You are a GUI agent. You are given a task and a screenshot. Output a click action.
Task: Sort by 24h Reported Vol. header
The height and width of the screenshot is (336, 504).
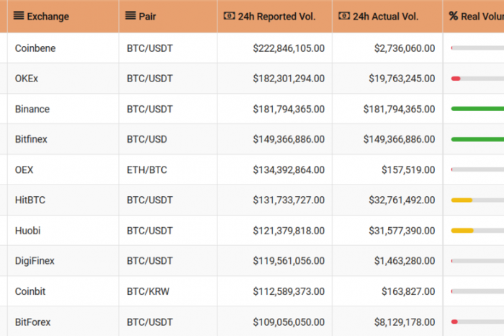(276, 17)
